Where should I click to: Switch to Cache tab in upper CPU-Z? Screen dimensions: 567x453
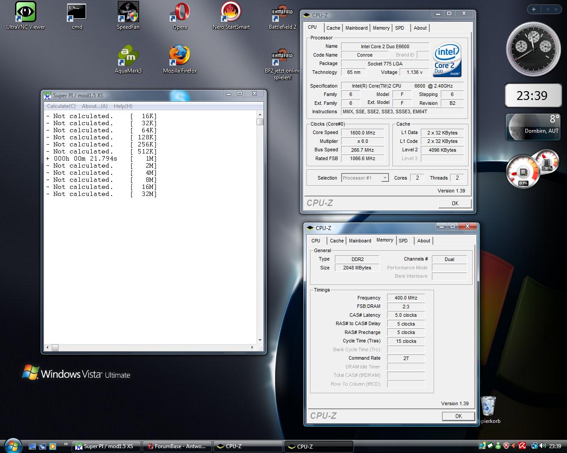333,28
